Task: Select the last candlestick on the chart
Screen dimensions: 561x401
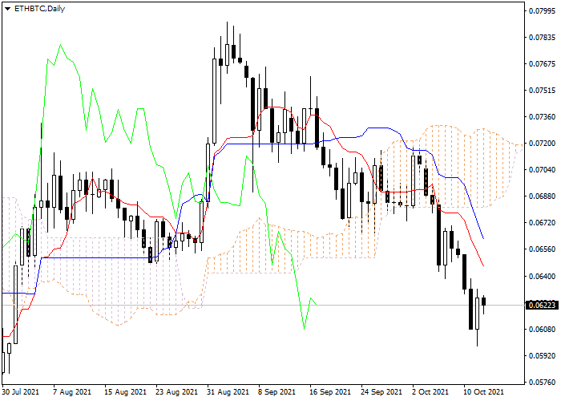Action: pos(484,302)
